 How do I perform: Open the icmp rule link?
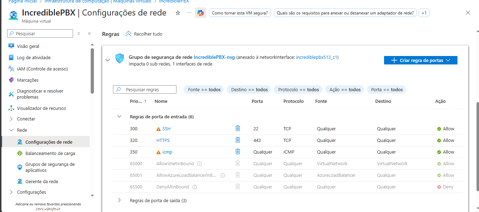pos(167,152)
